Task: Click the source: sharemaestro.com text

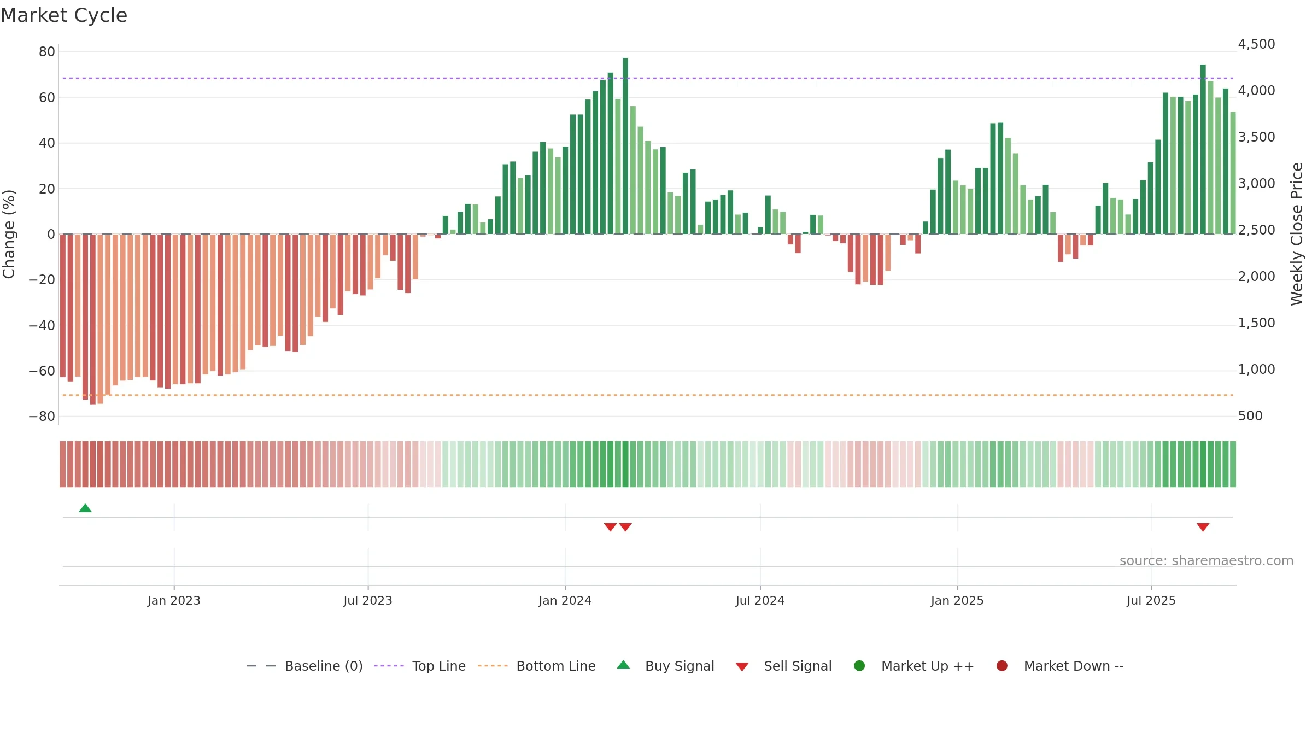Action: pos(1206,561)
